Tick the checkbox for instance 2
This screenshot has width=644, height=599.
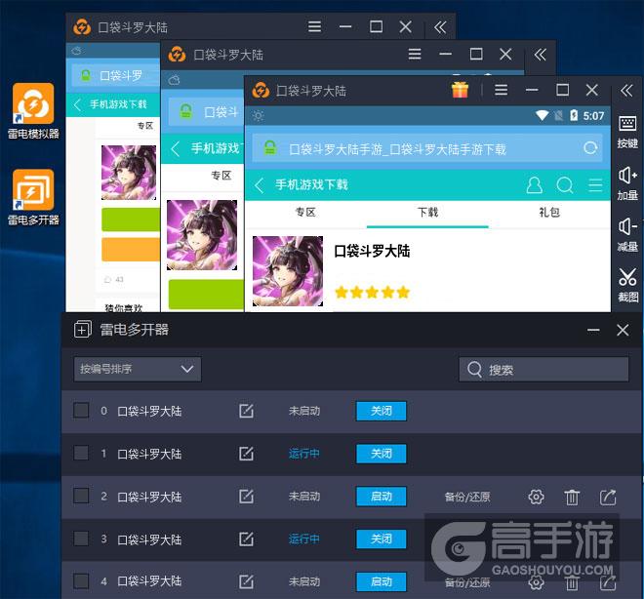click(x=81, y=497)
